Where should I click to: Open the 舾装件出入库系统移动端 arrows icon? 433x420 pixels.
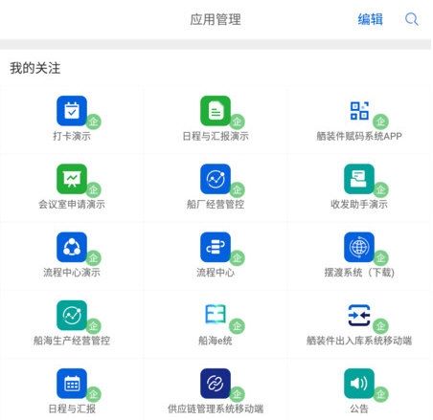pyautogui.click(x=359, y=315)
